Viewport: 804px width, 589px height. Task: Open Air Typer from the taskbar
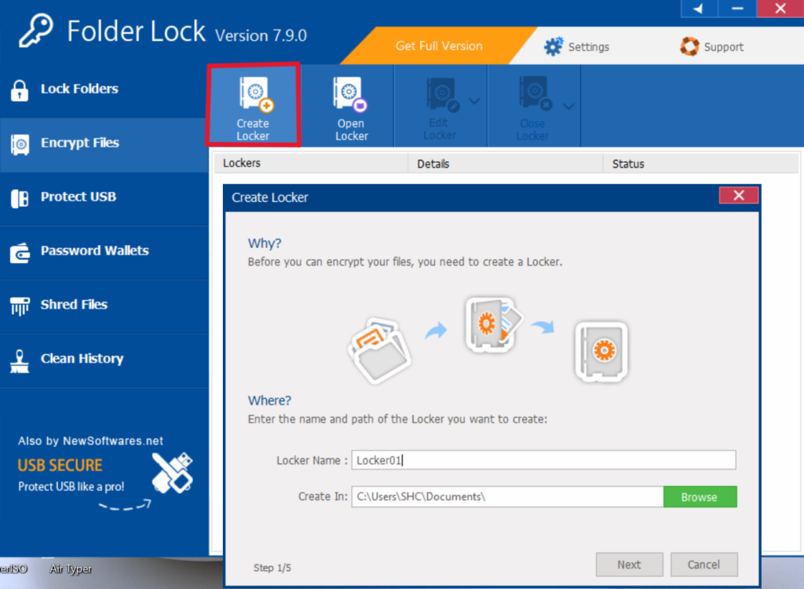70,569
